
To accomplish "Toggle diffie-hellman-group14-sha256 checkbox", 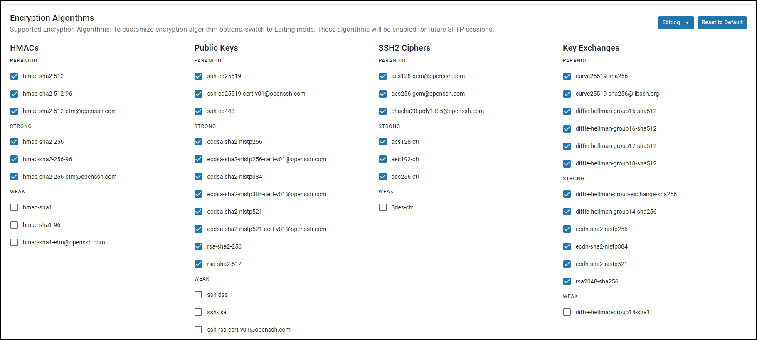I will (x=567, y=212).
